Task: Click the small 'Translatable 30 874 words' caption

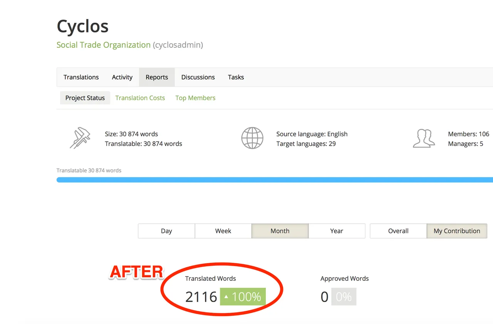Action: pyautogui.click(x=89, y=170)
